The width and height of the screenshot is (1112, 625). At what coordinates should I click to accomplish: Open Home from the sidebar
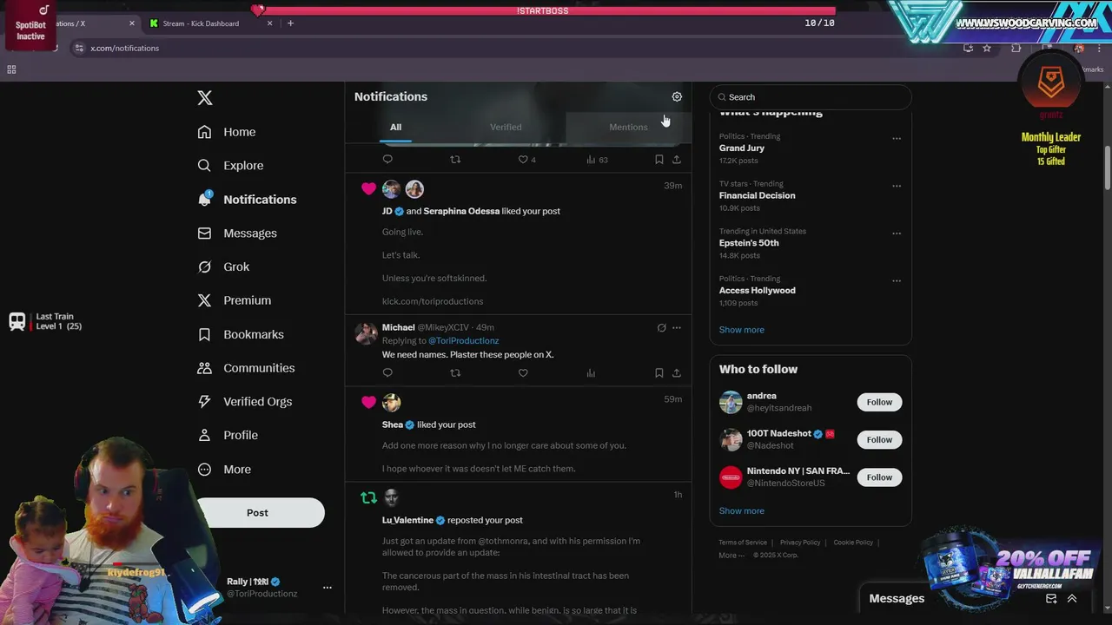click(x=227, y=132)
